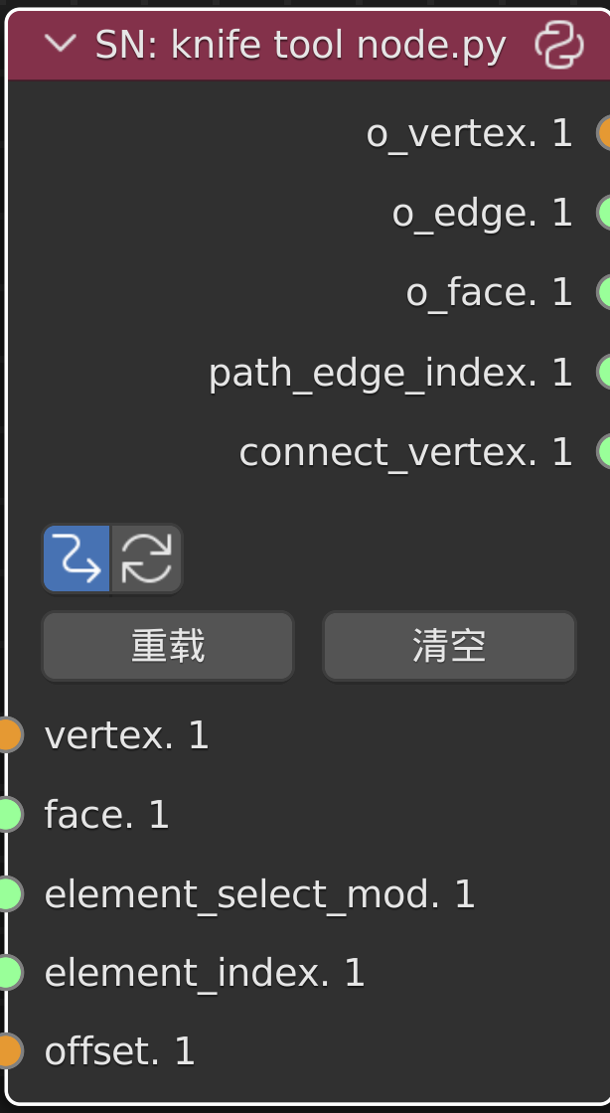Click the element_select_mod. 1 input label
This screenshot has width=610, height=1113.
point(259,894)
